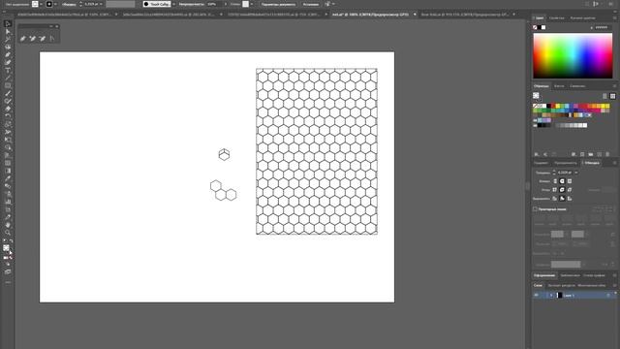The image size is (620, 349).
Task: Select the Pen tool in main toolbar
Action: click(x=8, y=54)
